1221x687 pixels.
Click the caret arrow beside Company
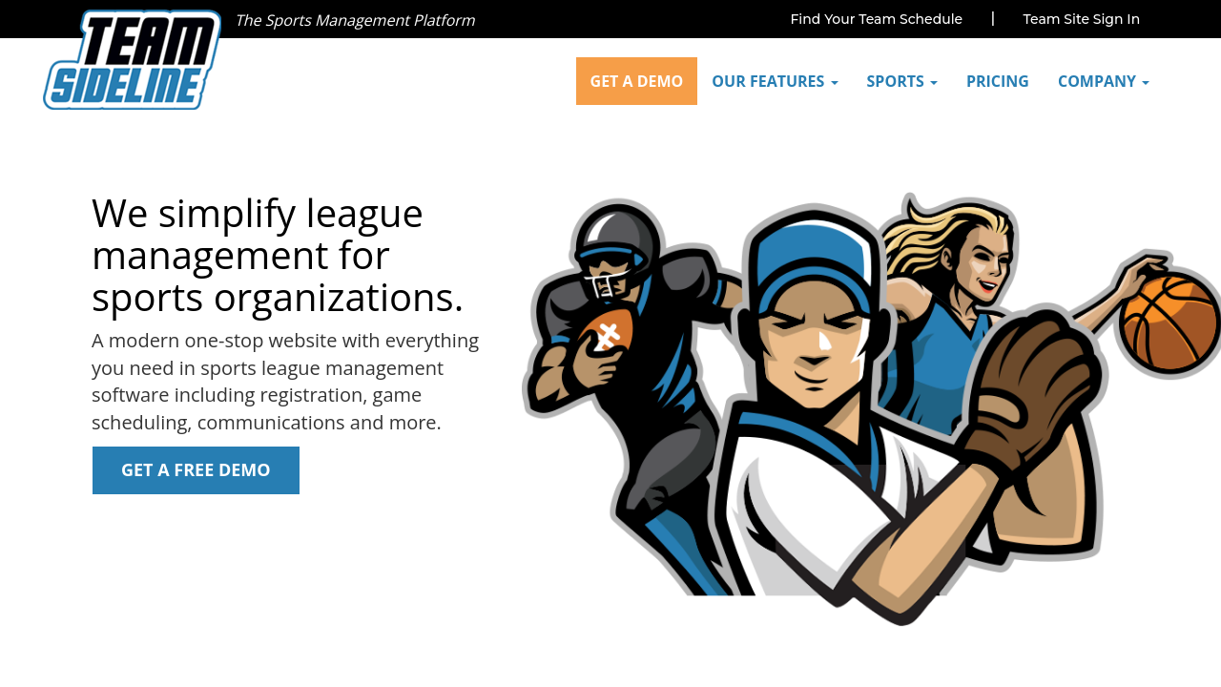tap(1146, 83)
